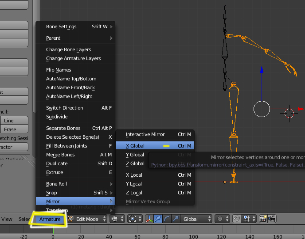Expand the Bone Roll submenu
305x239 pixels.
[x=75, y=184]
